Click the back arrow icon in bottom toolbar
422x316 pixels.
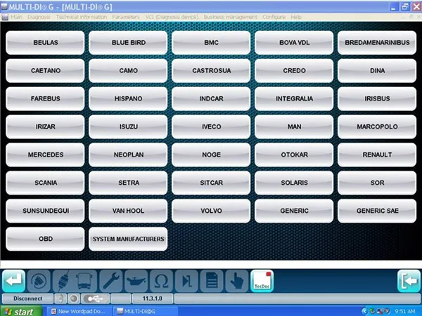click(13, 281)
